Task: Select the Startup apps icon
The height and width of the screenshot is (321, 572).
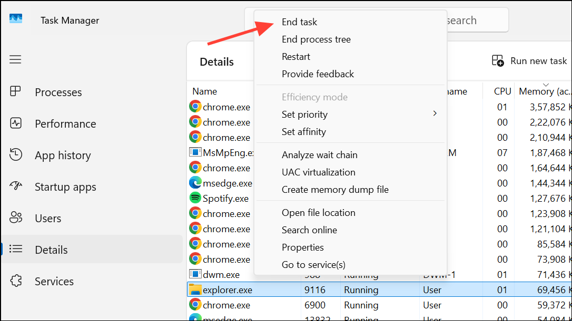Action: [x=15, y=187]
